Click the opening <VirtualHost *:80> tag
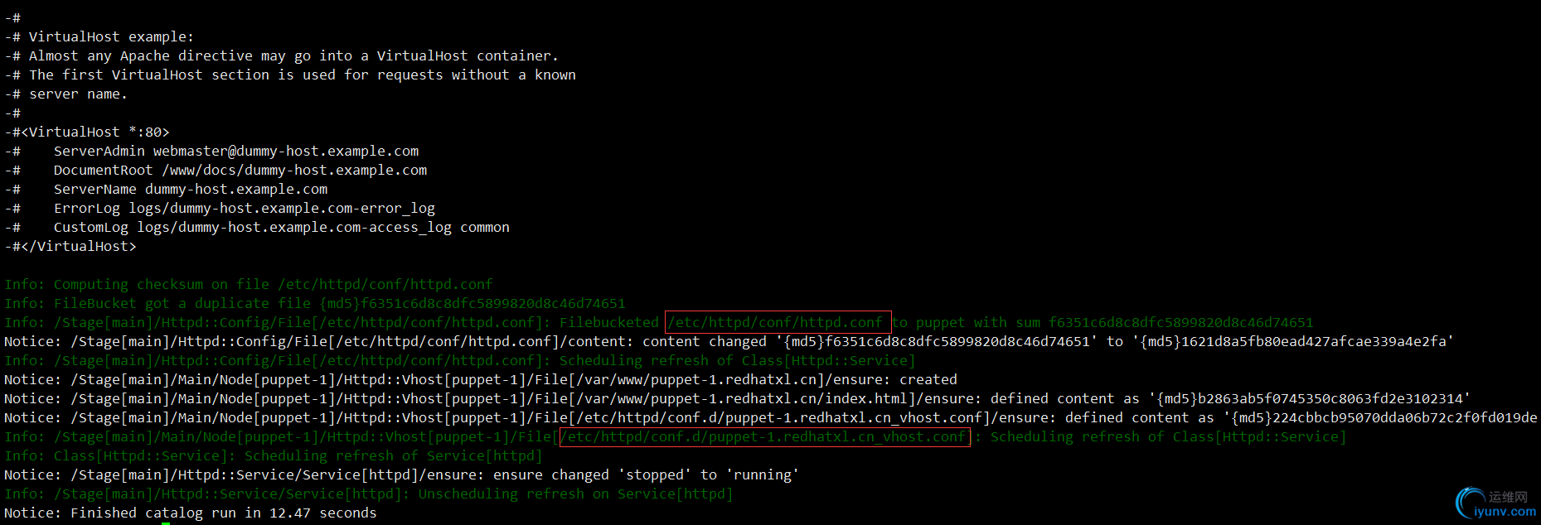Image resolution: width=1541 pixels, height=525 pixels. (94, 132)
